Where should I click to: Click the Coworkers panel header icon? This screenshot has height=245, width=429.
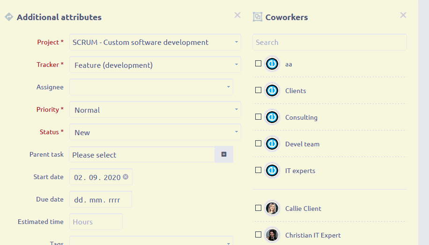tap(258, 17)
